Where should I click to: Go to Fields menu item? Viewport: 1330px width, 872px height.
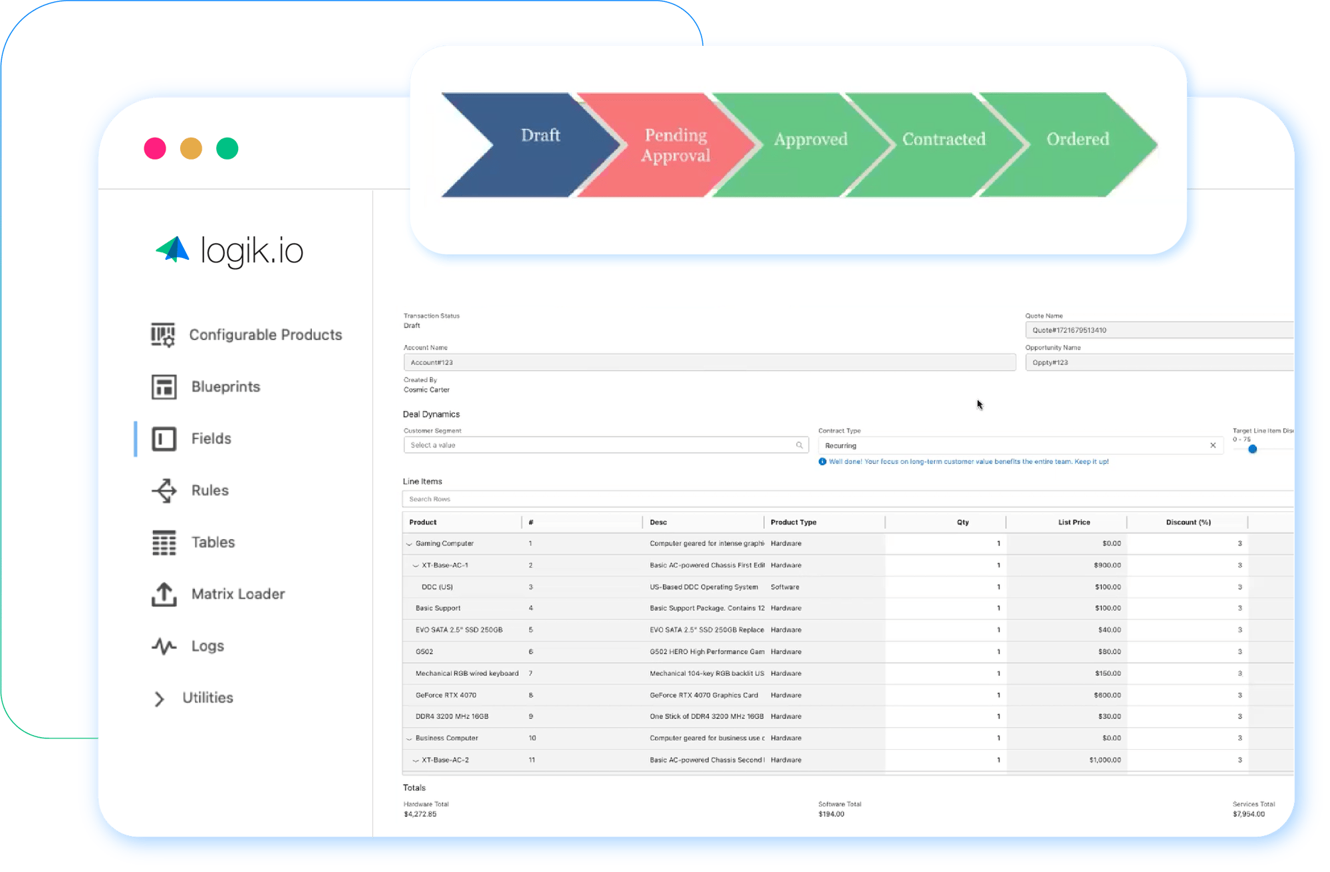click(x=211, y=439)
